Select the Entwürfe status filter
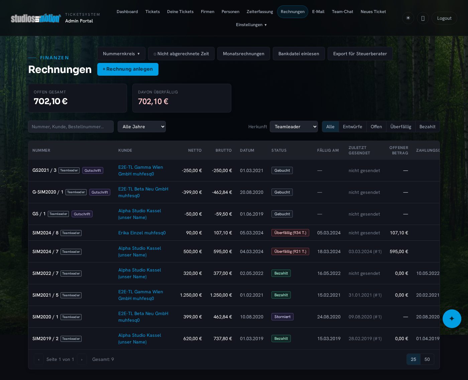This screenshot has width=468, height=380. pyautogui.click(x=352, y=127)
